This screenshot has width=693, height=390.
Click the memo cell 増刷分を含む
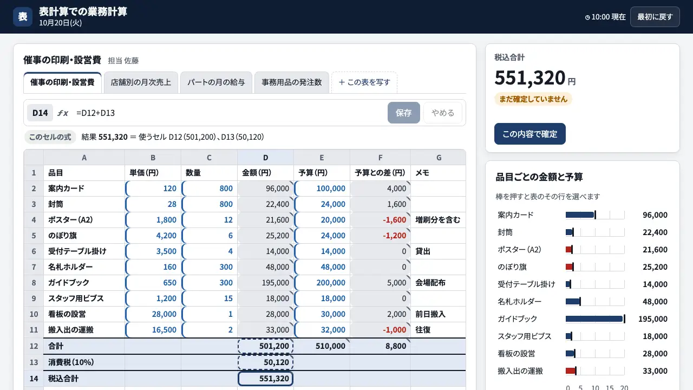438,220
